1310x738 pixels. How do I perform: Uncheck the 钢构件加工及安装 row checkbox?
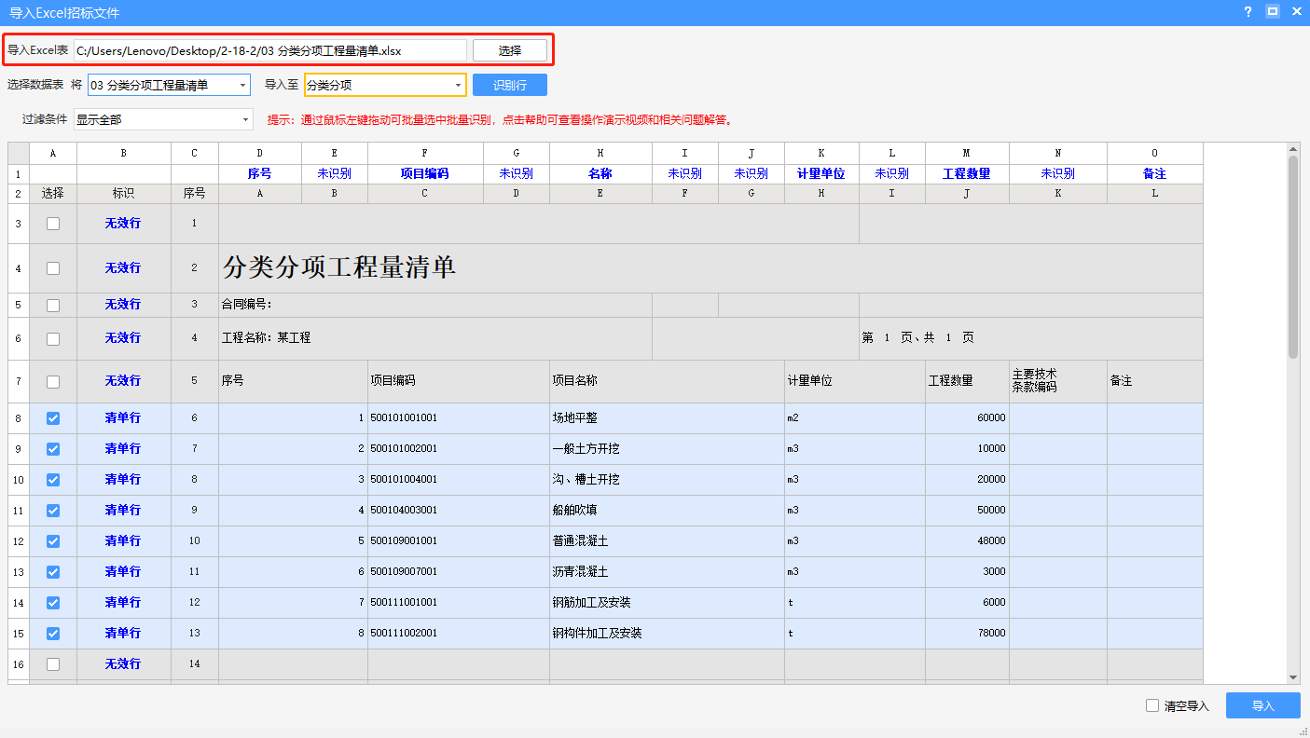click(53, 634)
